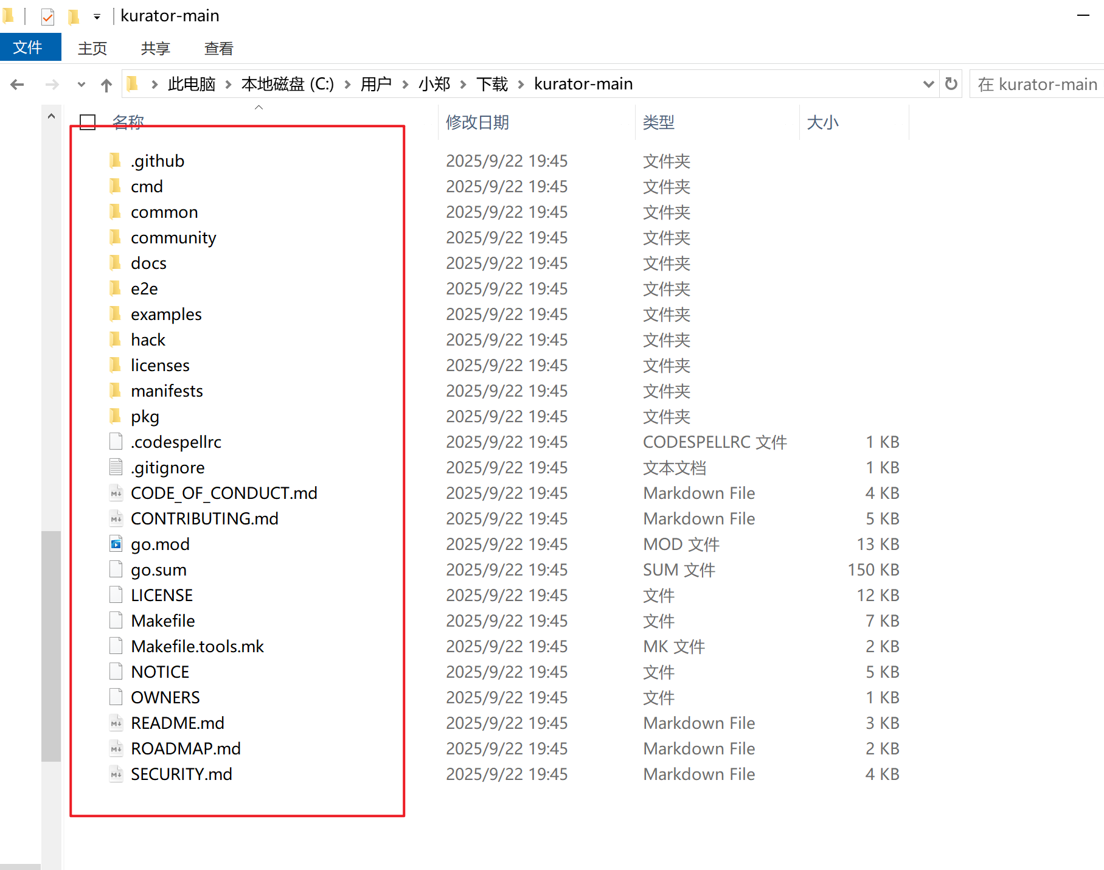The image size is (1104, 870).
Task: Click the MOD 文件 type cell
Action: 681,544
